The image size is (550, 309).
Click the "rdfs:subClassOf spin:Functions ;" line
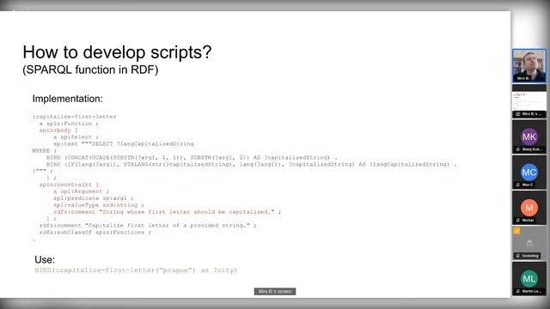[x=95, y=233]
